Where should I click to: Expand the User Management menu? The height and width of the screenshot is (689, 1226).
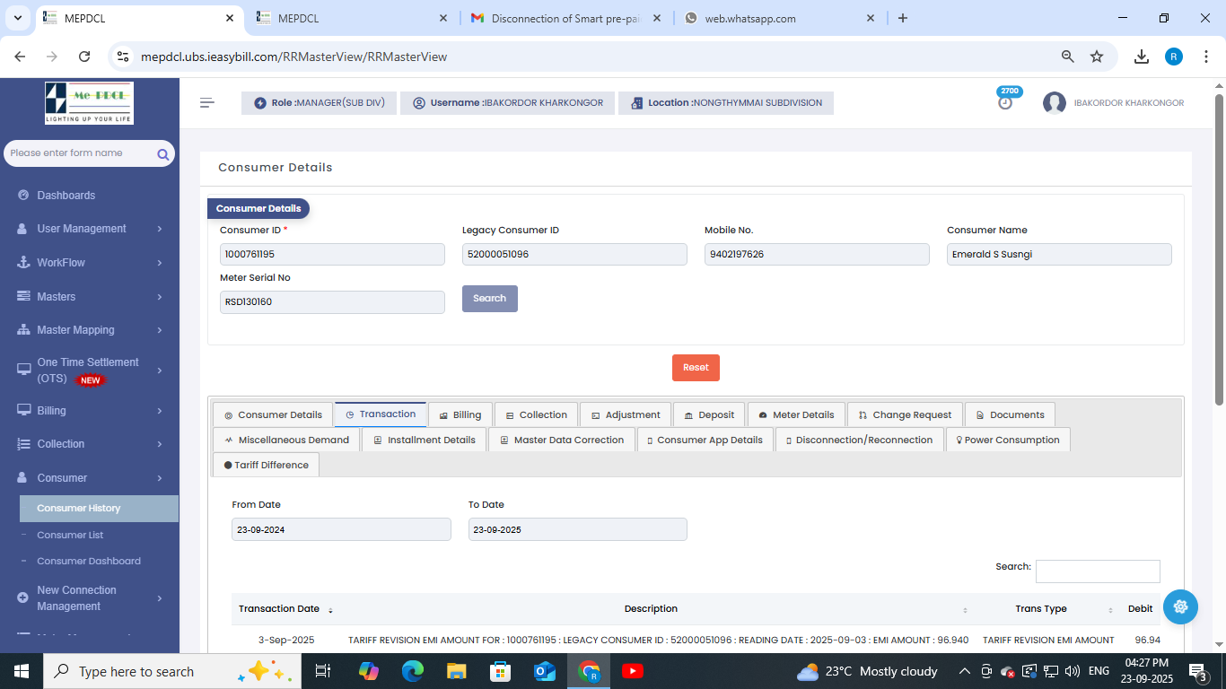[89, 229]
